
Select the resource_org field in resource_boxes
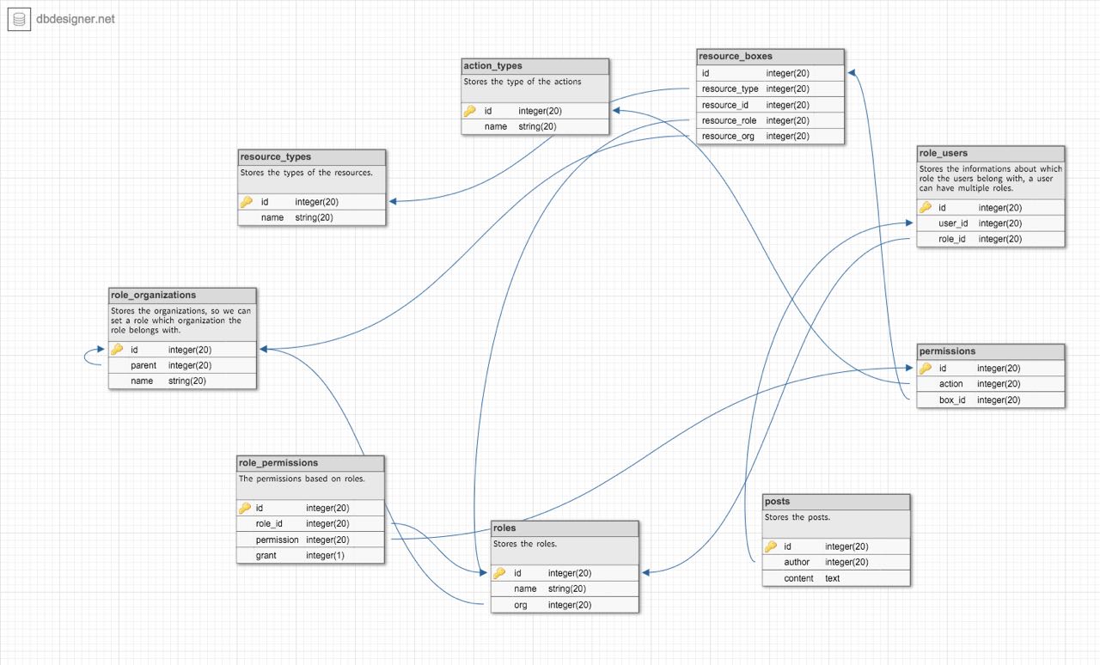point(771,136)
